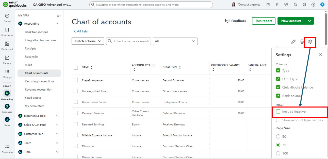328x159 pixels.
Task: Click the Filter by name search field
Action: 131,41
